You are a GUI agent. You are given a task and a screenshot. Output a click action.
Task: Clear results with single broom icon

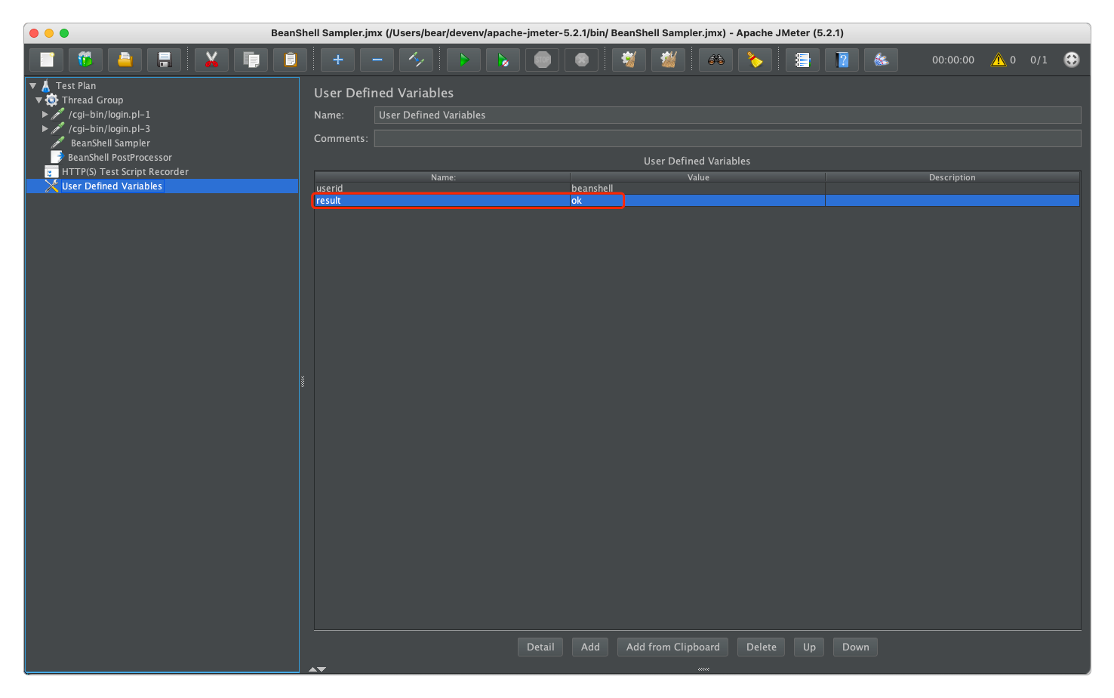click(x=629, y=60)
